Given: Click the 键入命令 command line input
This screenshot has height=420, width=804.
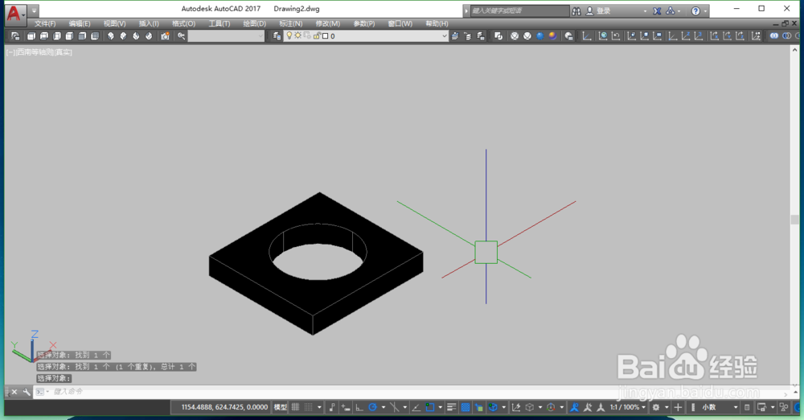Looking at the screenshot, I should coord(410,392).
